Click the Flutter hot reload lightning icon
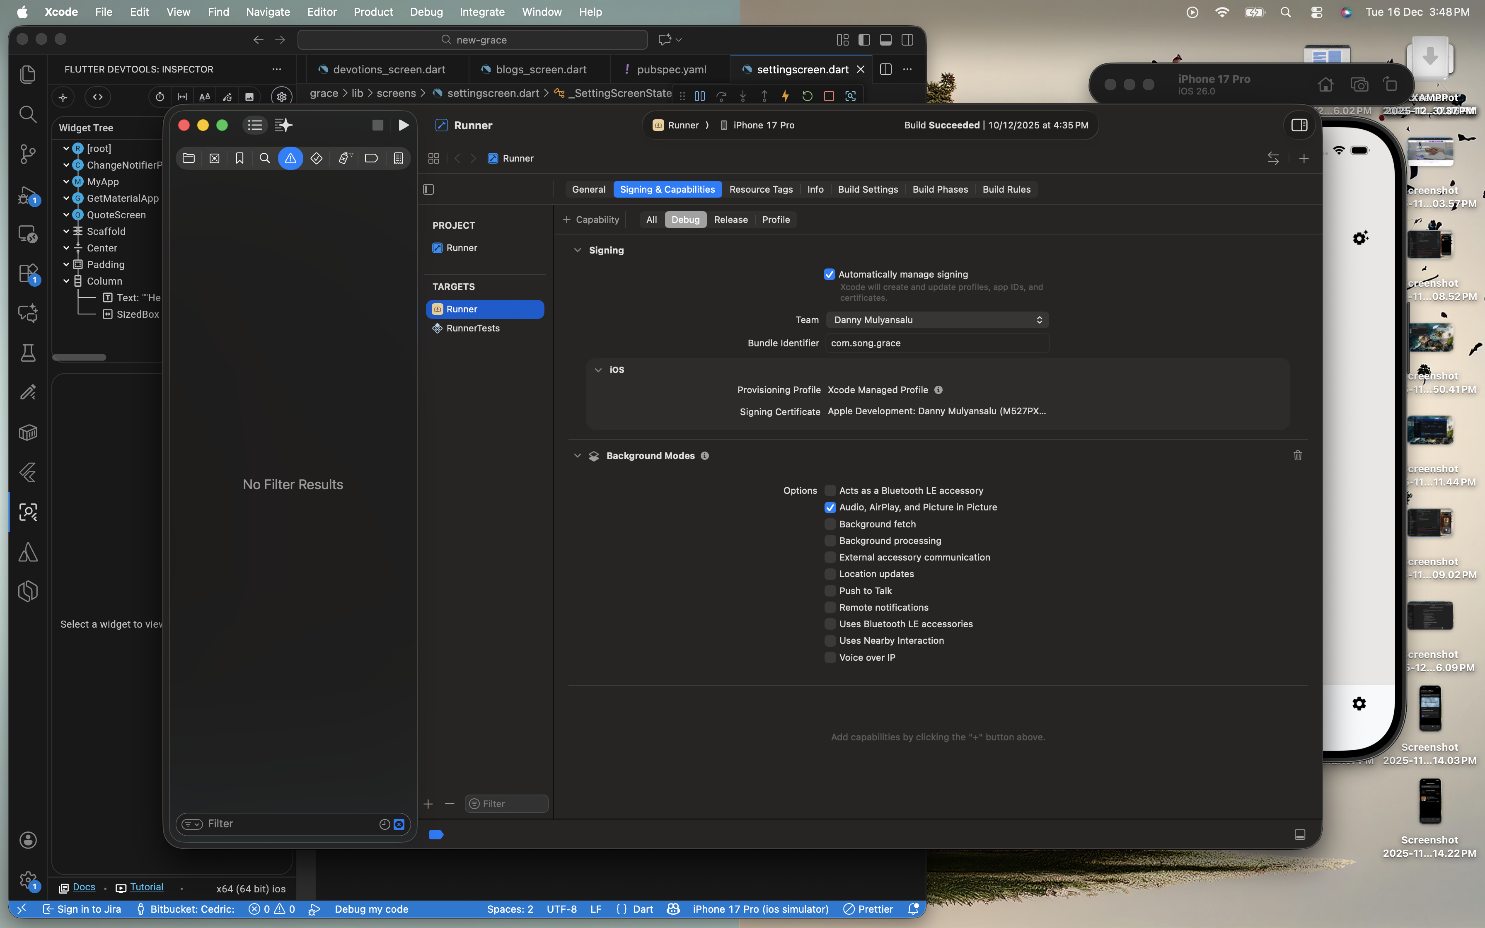The width and height of the screenshot is (1485, 928). coord(785,97)
